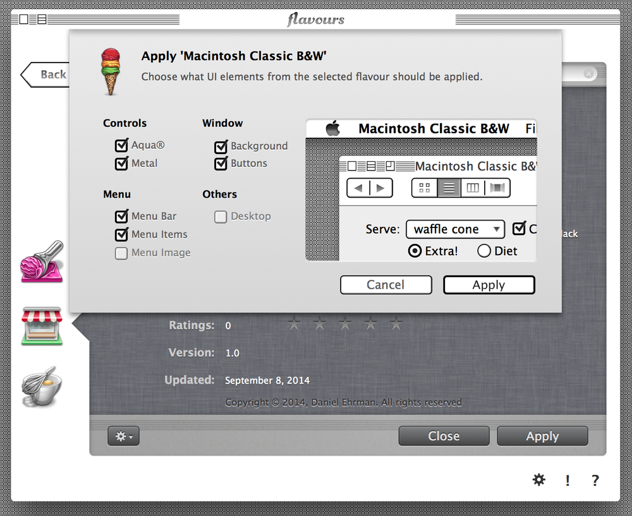Click the first rating star
Image resolution: width=632 pixels, height=516 pixels.
pyautogui.click(x=295, y=323)
